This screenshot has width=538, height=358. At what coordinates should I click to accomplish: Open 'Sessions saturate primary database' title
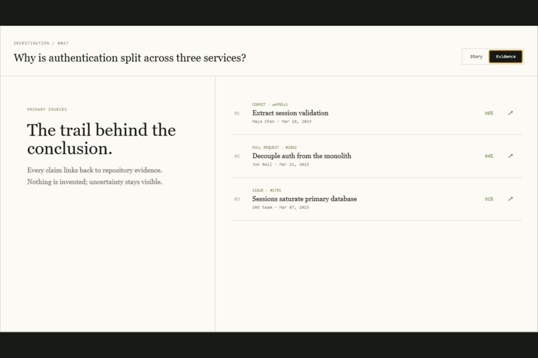click(x=304, y=199)
